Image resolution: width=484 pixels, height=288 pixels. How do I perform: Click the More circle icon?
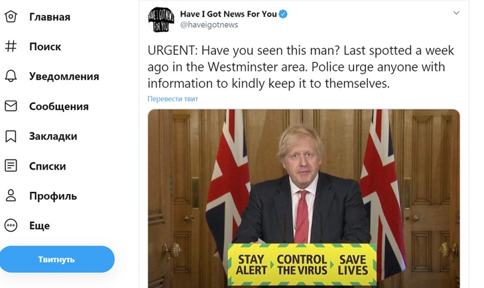click(11, 226)
